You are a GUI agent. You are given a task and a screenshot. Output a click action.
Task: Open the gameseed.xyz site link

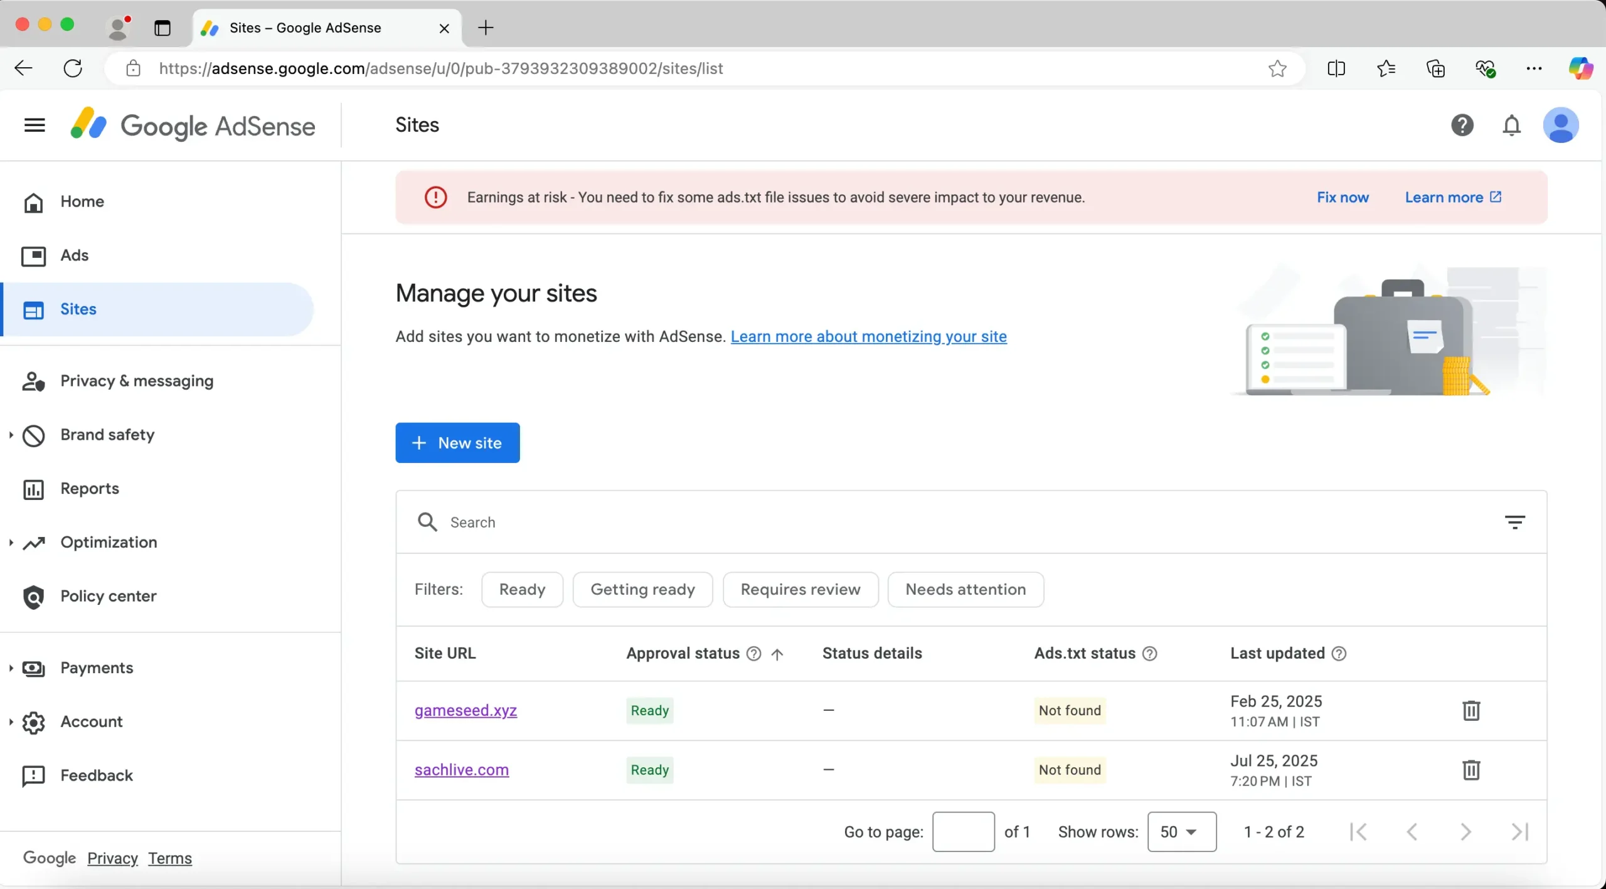click(465, 710)
